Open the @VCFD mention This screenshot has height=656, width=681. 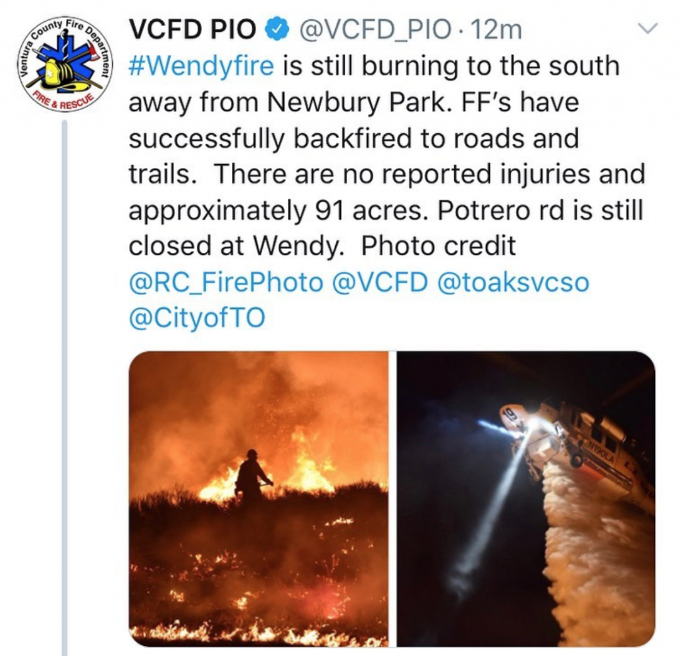380,282
